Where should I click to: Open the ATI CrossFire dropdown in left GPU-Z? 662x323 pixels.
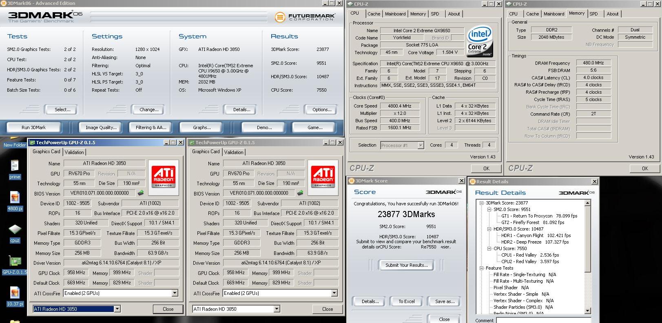[175, 293]
